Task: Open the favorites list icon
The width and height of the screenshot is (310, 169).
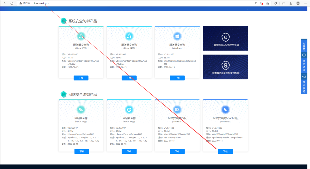Action: pyautogui.click(x=284, y=3)
